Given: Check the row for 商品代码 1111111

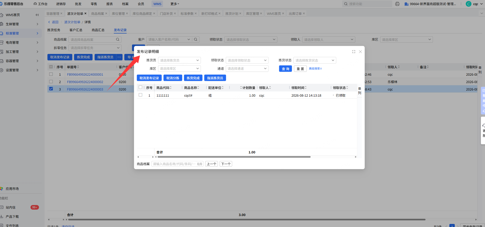Looking at the screenshot, I should coord(140,95).
